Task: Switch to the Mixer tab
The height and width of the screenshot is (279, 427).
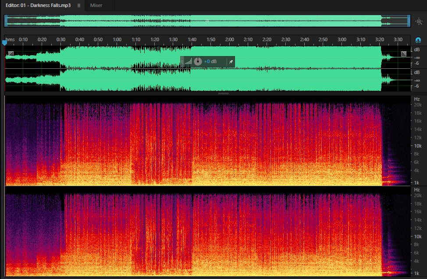Action: (96, 5)
